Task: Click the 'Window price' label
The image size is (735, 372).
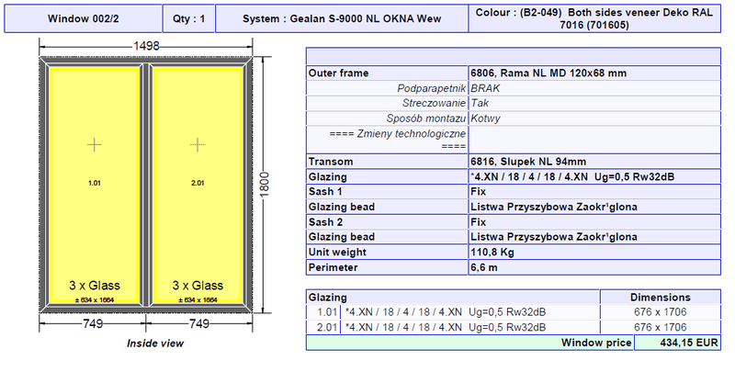Action: (x=596, y=343)
